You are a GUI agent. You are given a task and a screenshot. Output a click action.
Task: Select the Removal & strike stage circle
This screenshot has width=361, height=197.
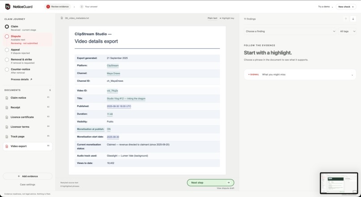pos(7,60)
